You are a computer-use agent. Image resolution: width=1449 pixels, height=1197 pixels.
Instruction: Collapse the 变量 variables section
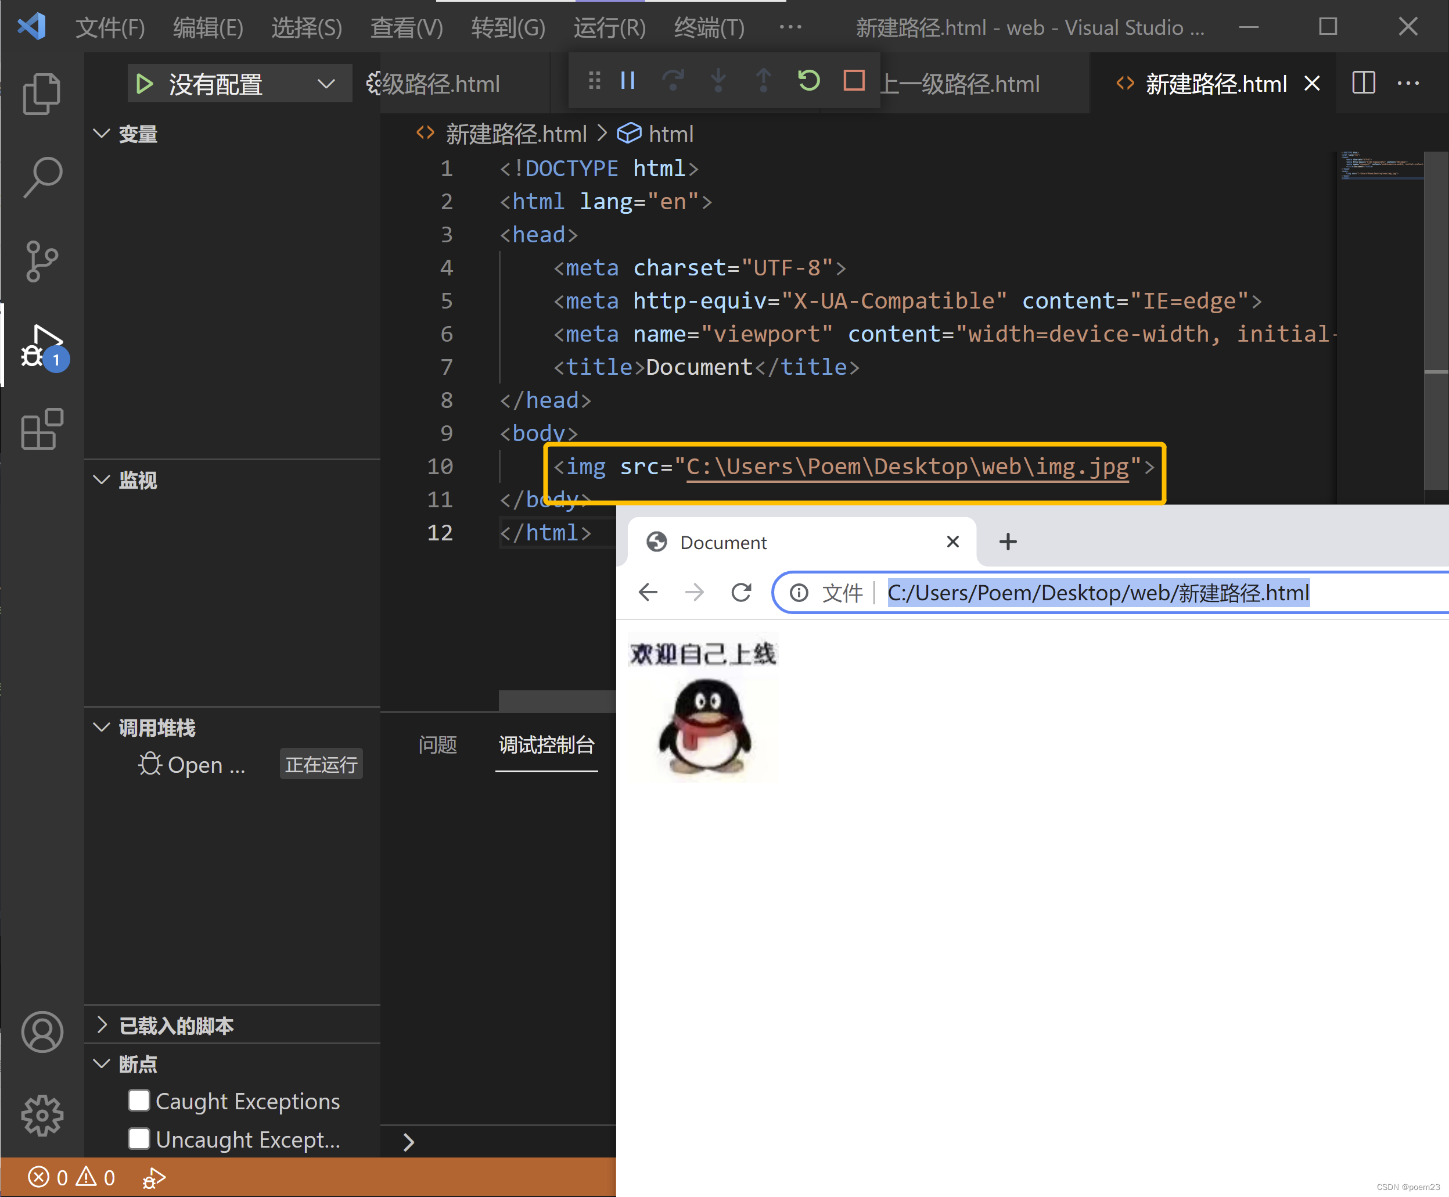click(102, 133)
